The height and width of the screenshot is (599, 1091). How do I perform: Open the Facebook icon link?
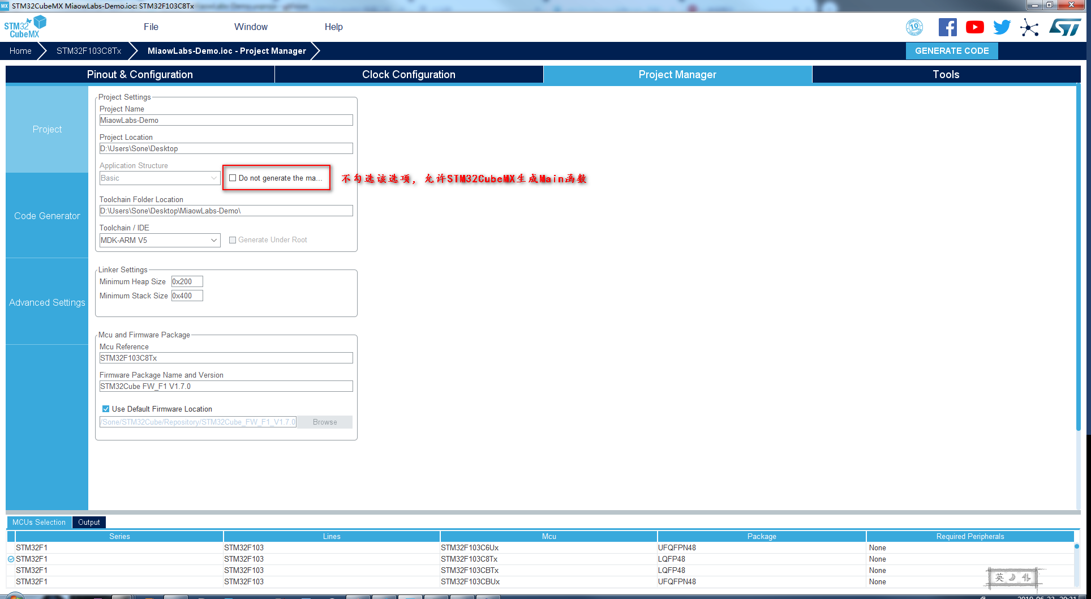[x=948, y=27]
